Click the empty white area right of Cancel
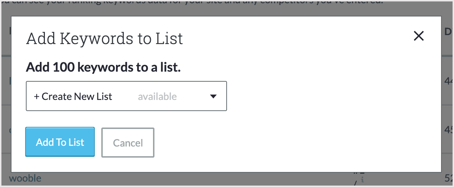 (x=287, y=143)
